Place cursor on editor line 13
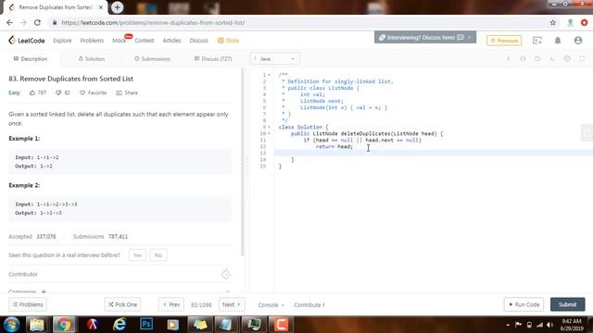The height and width of the screenshot is (333, 593). (x=434, y=153)
